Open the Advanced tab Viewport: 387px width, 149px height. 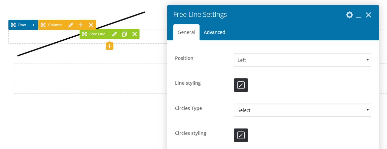click(214, 32)
